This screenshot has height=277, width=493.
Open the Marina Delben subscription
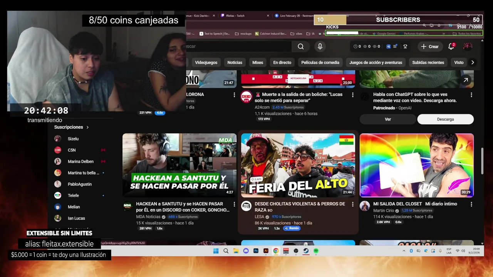(x=80, y=162)
